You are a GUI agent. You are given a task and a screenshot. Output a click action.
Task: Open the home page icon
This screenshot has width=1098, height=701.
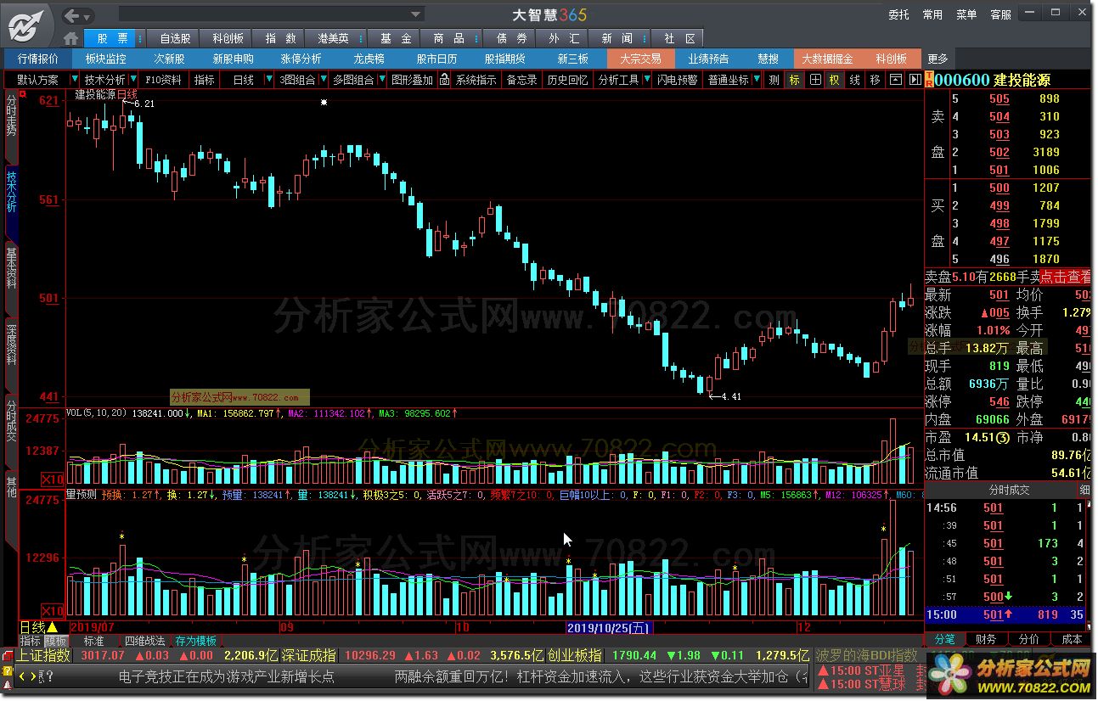[x=71, y=39]
